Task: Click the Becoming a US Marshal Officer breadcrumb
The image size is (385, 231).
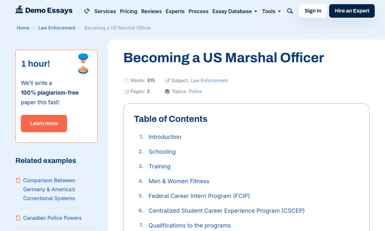Action: coord(117,28)
